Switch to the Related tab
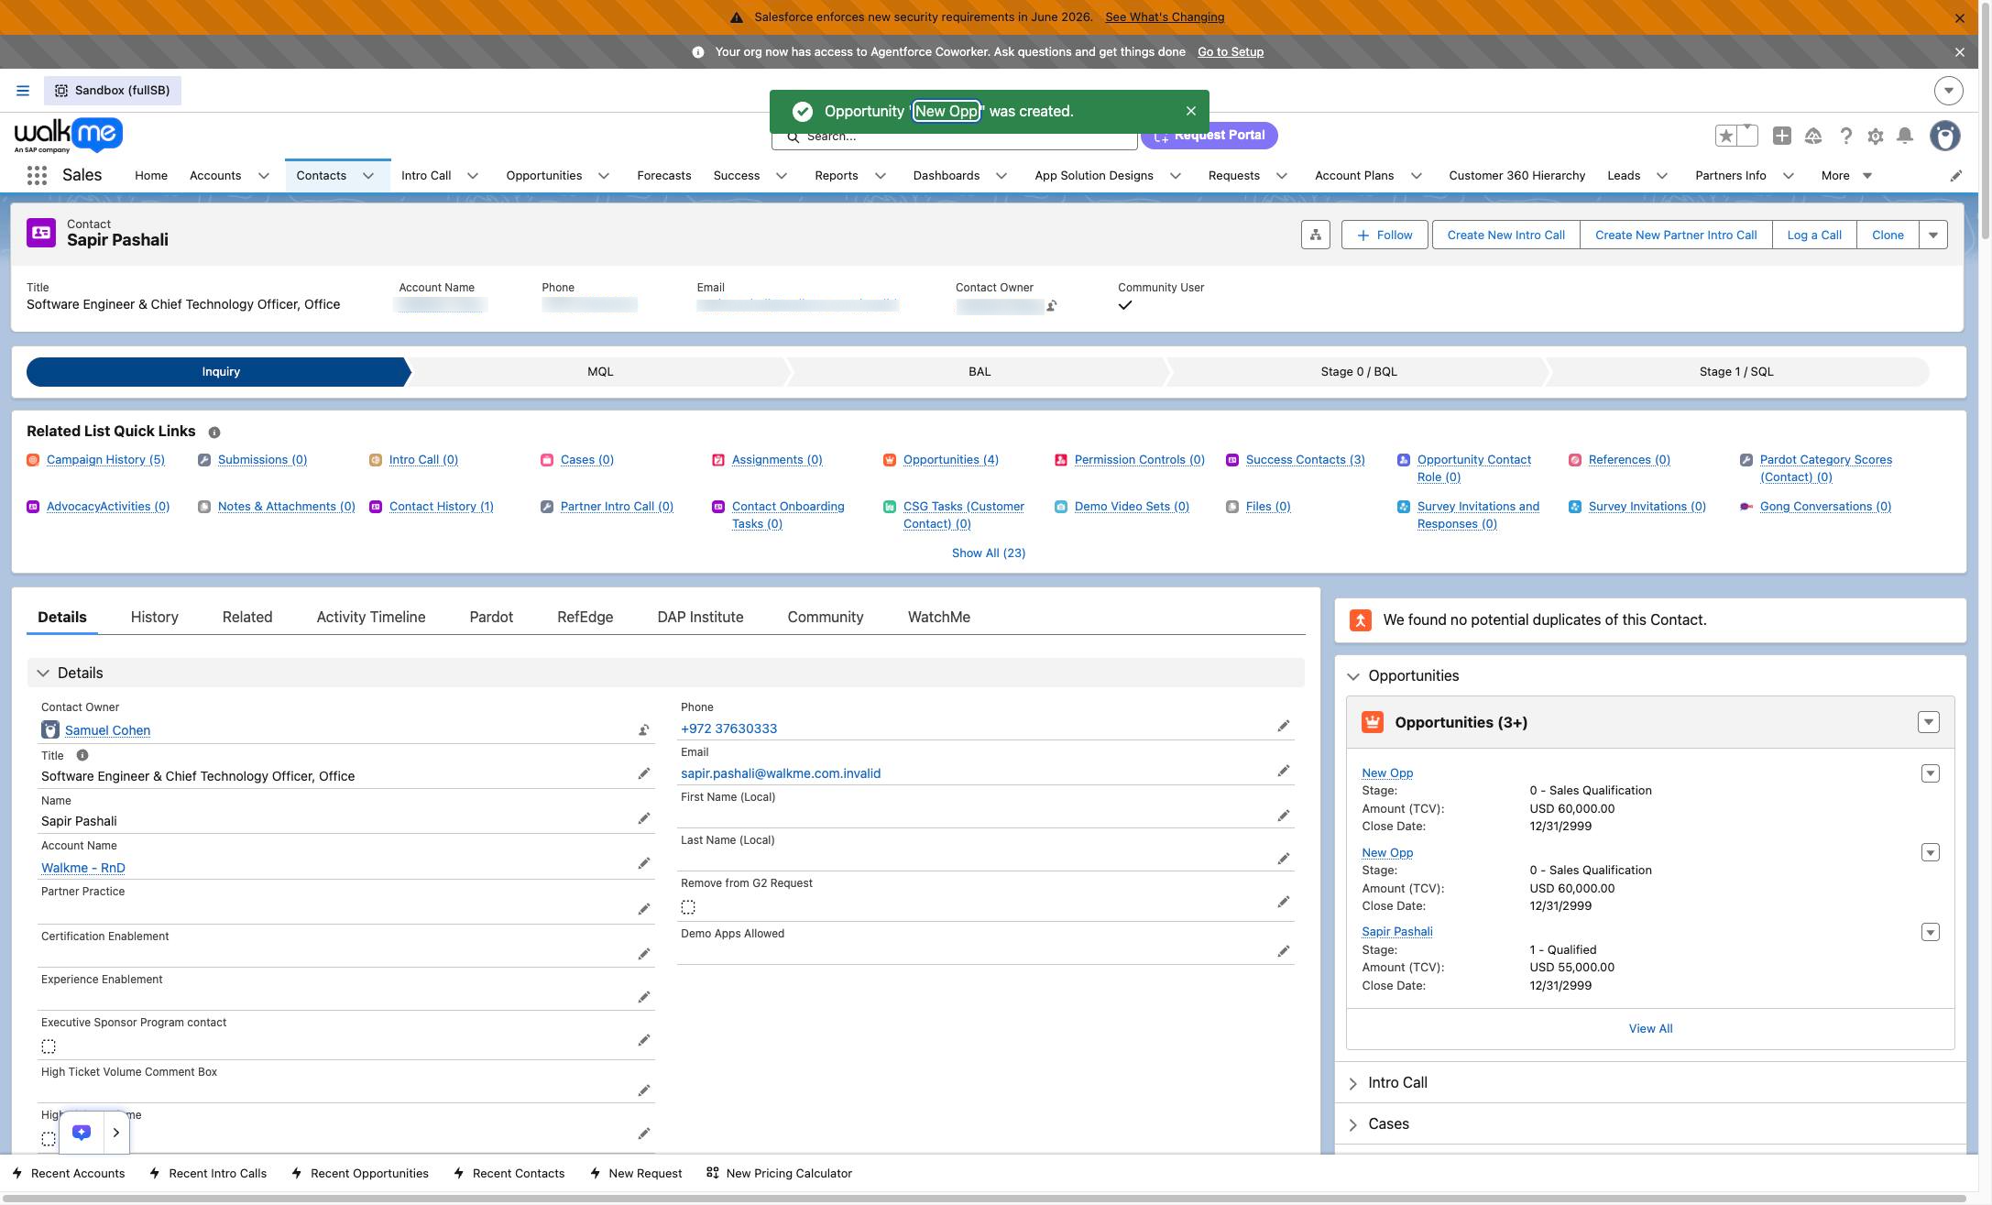 (247, 618)
